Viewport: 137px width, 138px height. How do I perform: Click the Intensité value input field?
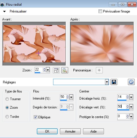[x=63, y=97]
